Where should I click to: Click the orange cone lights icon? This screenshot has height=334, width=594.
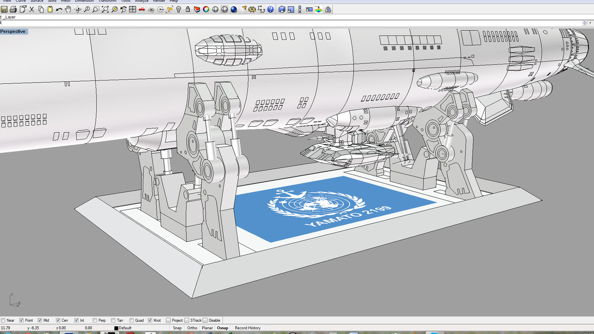point(244,10)
